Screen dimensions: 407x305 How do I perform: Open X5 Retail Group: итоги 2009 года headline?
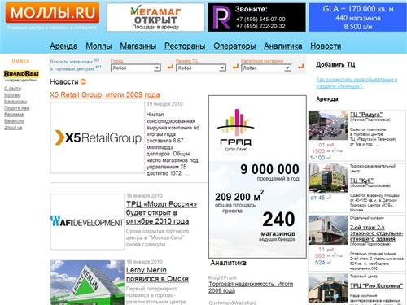(x=105, y=94)
